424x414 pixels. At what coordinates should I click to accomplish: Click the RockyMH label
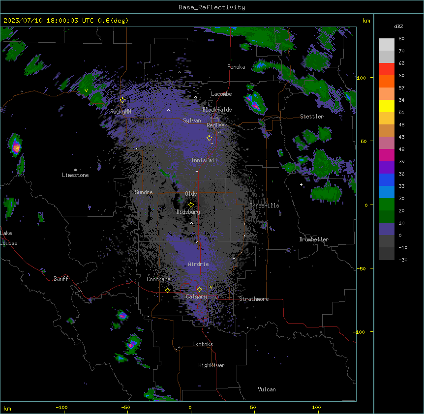click(x=121, y=112)
